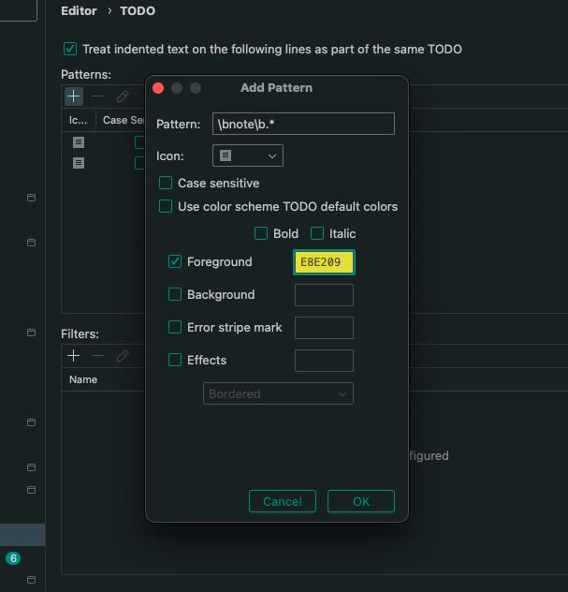Enable the Background checkbox

175,294
